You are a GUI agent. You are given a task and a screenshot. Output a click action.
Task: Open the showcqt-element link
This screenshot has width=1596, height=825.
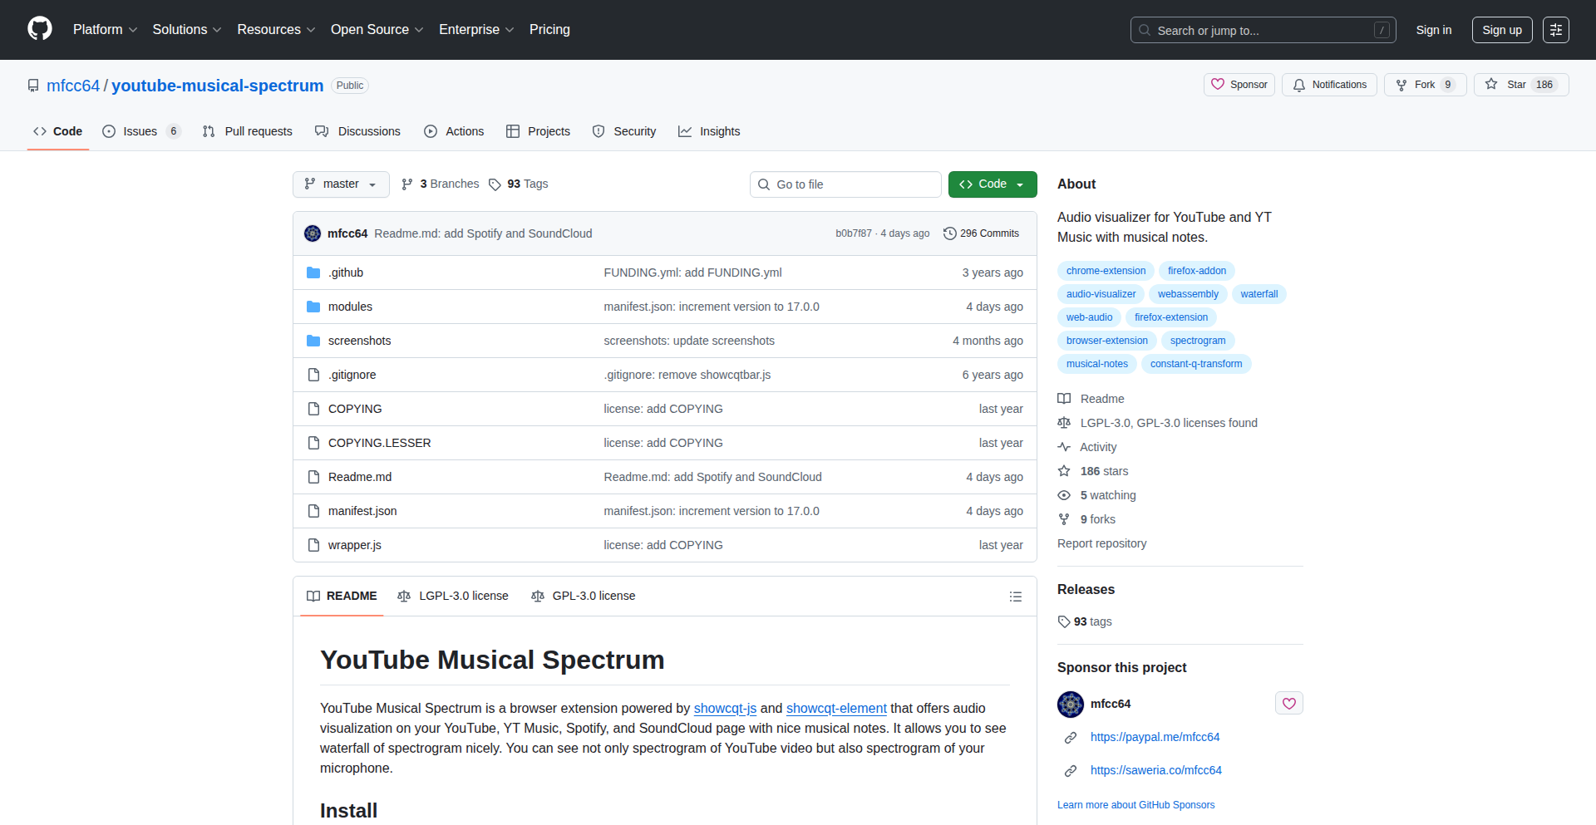836,708
